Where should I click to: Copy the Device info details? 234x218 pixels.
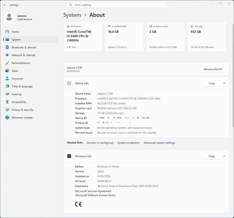pyautogui.click(x=212, y=83)
